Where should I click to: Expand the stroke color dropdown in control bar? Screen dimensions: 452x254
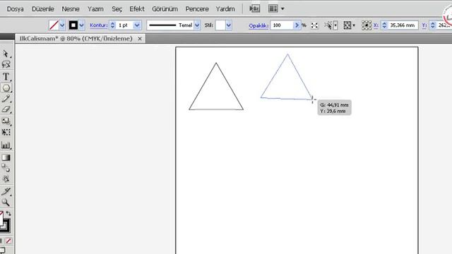(82, 25)
